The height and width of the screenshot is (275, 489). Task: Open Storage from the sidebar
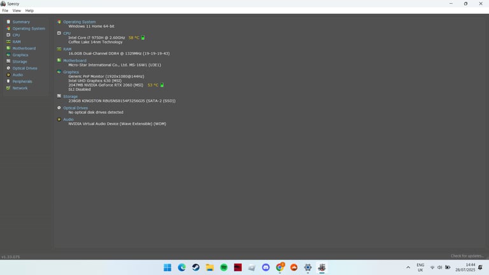tap(20, 62)
